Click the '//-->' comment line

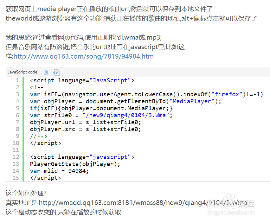pyautogui.click(x=38, y=136)
